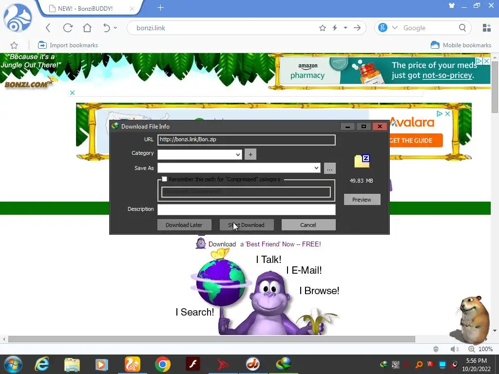Mute with status bar speaker icon
This screenshot has width=499, height=374.
coord(454,349)
